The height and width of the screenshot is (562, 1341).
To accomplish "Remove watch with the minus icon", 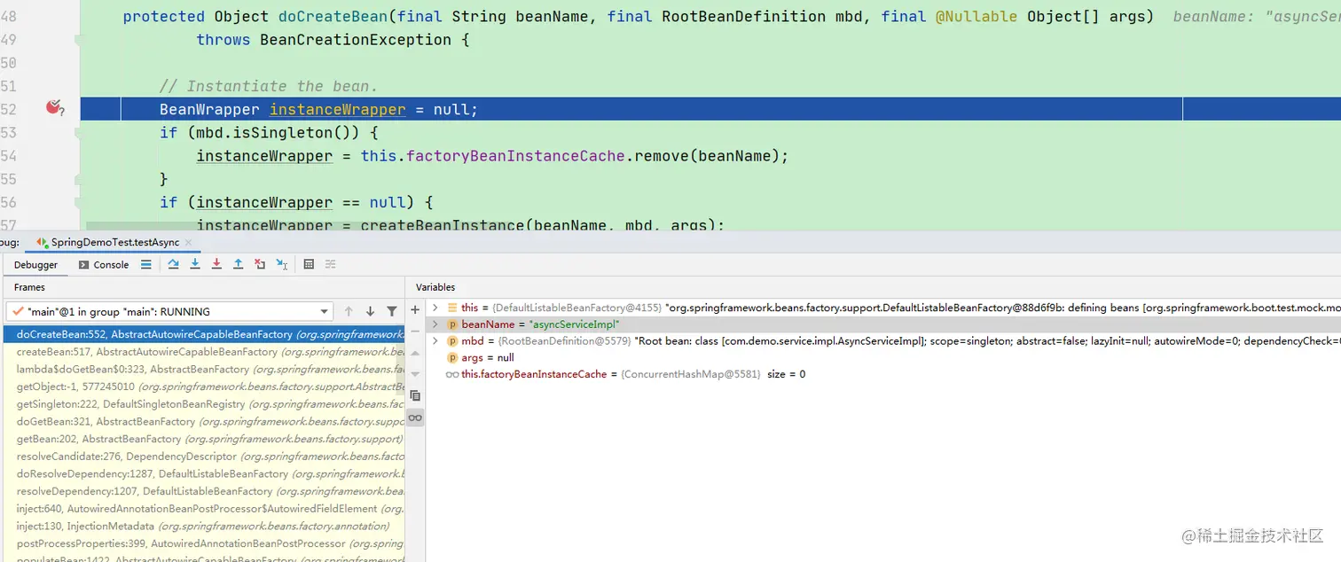I will pyautogui.click(x=415, y=331).
